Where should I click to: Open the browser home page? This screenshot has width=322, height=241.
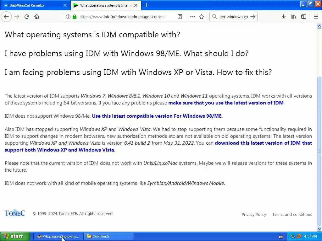click(37, 17)
